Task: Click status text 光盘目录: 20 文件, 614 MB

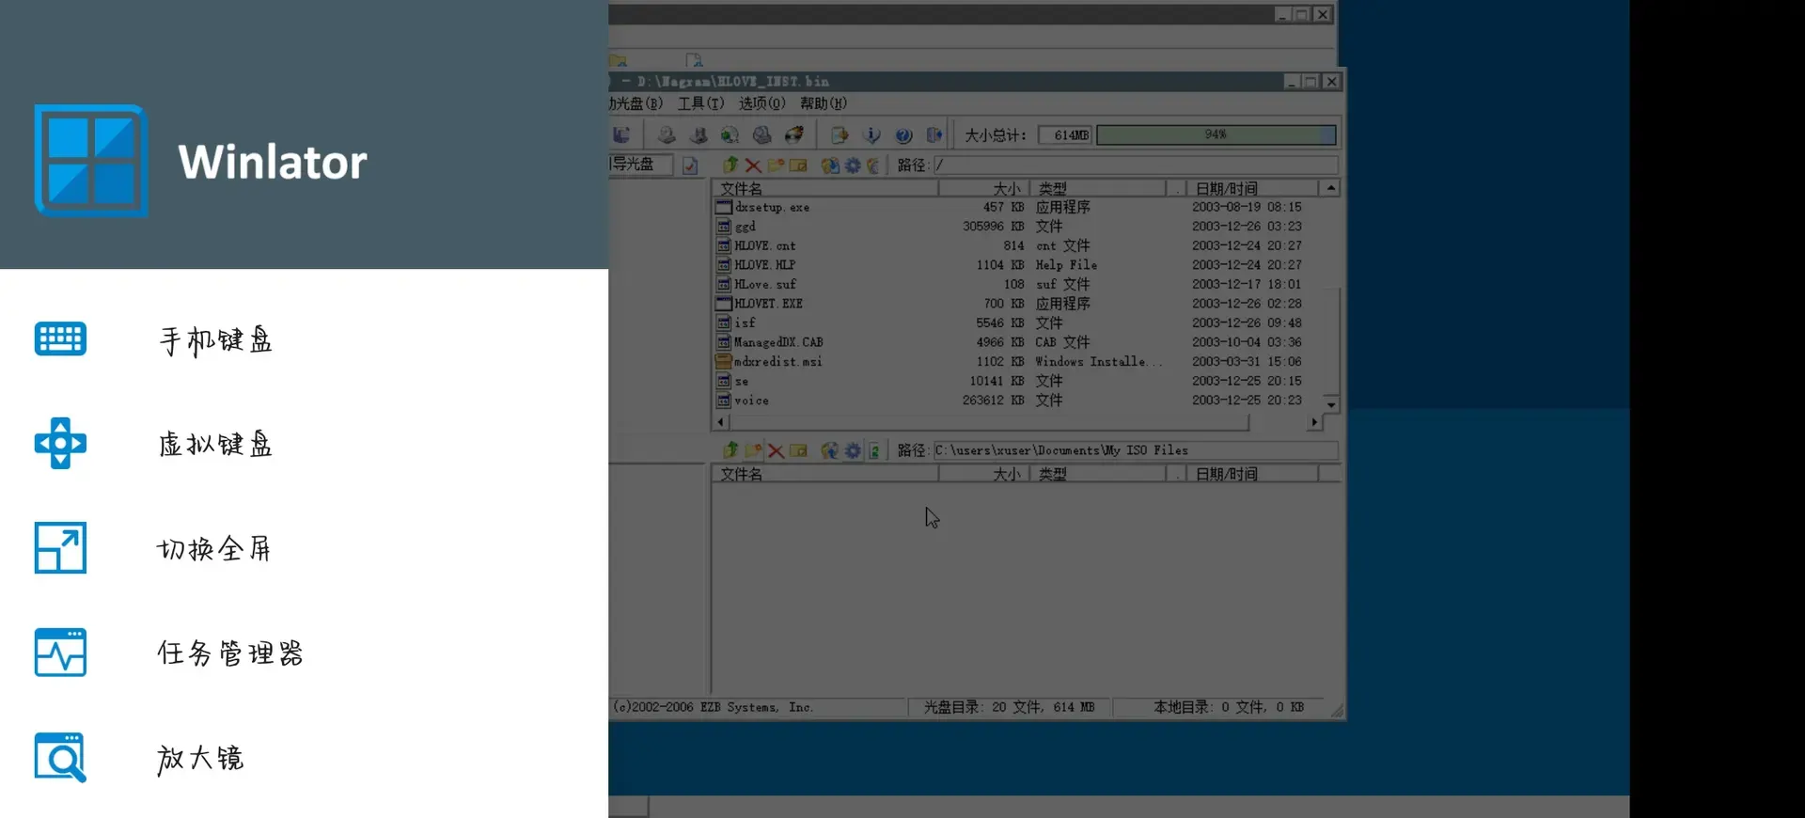Action: coord(1009,707)
